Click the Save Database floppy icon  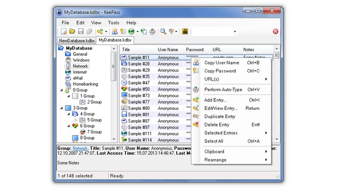[x=80, y=32]
